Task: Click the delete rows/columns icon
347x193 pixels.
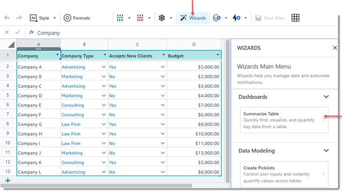Action: pos(140,18)
